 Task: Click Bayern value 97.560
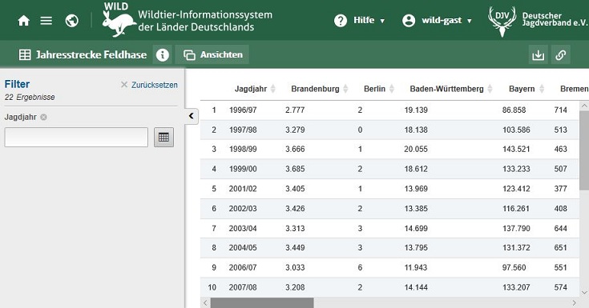(x=514, y=267)
